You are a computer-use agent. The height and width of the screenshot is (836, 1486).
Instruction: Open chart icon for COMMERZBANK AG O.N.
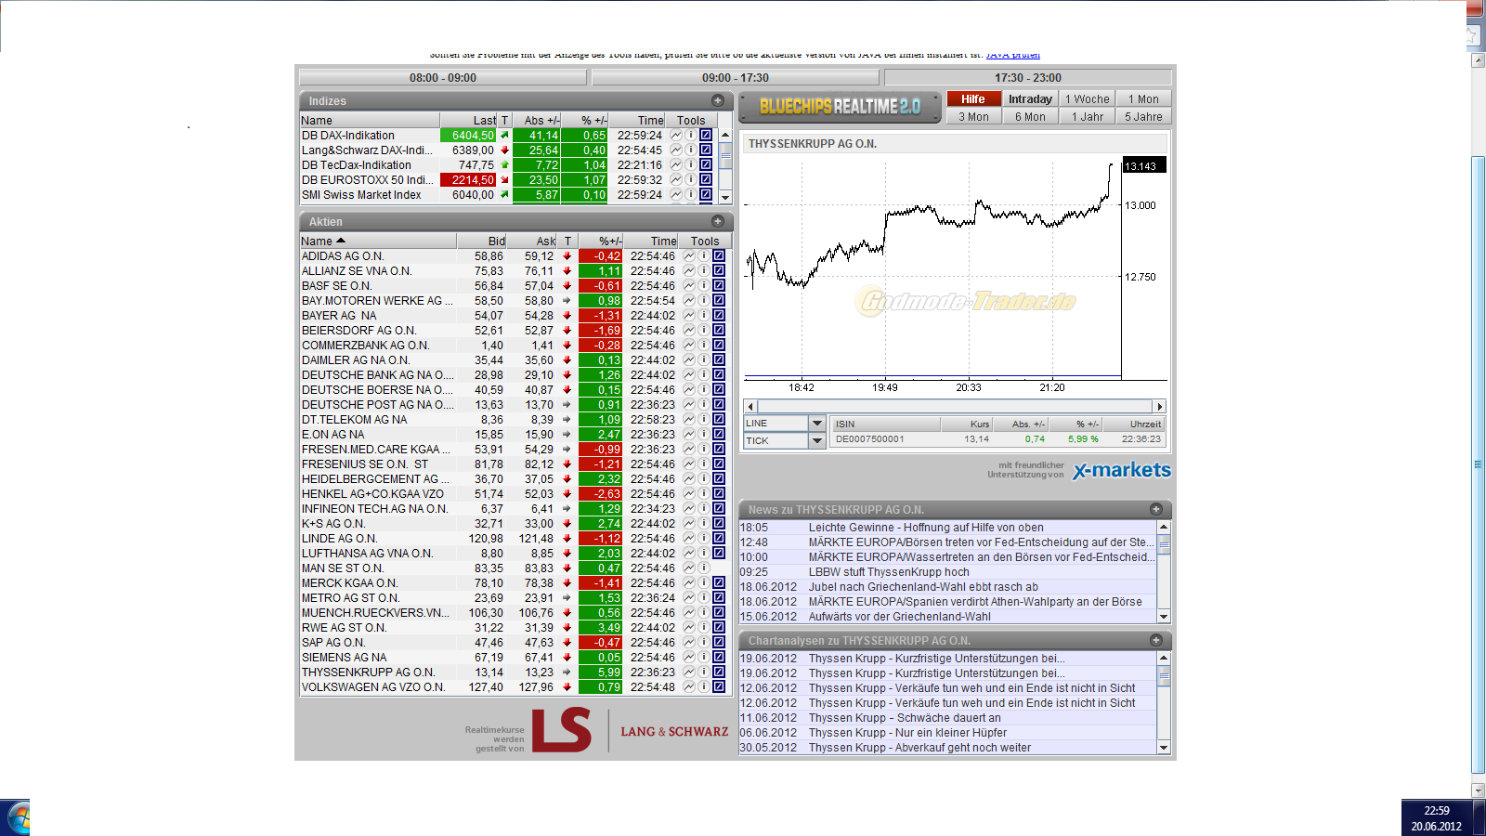pyautogui.click(x=689, y=346)
